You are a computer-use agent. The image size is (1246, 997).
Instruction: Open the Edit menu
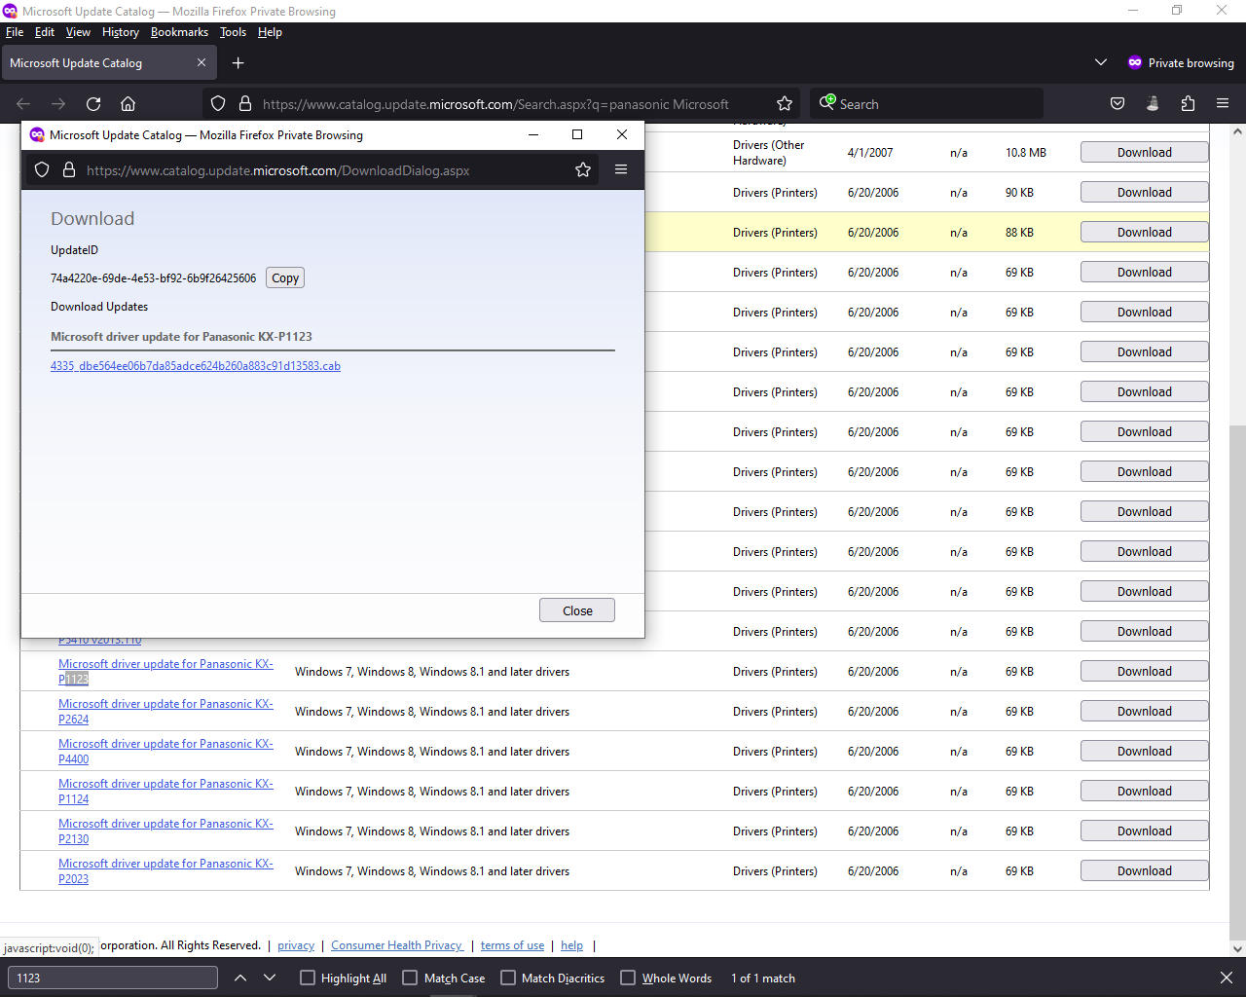45,32
